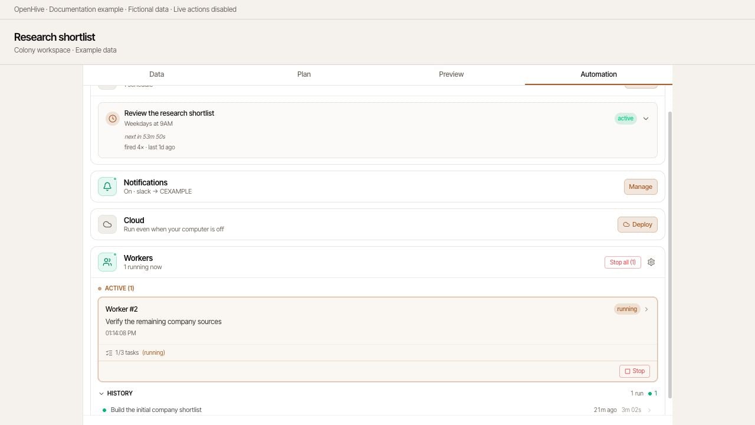
Task: Click the Build the initial company shortlist entry
Action: point(156,410)
